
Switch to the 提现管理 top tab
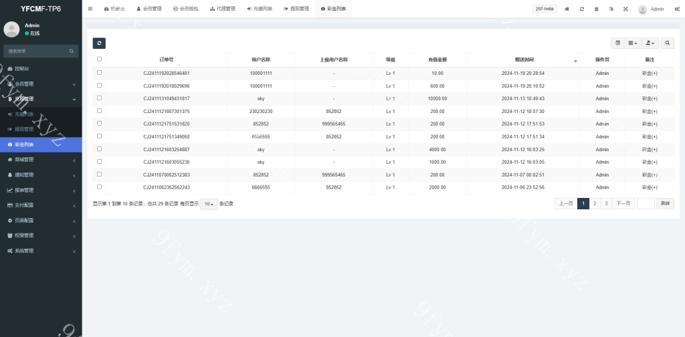(296, 9)
